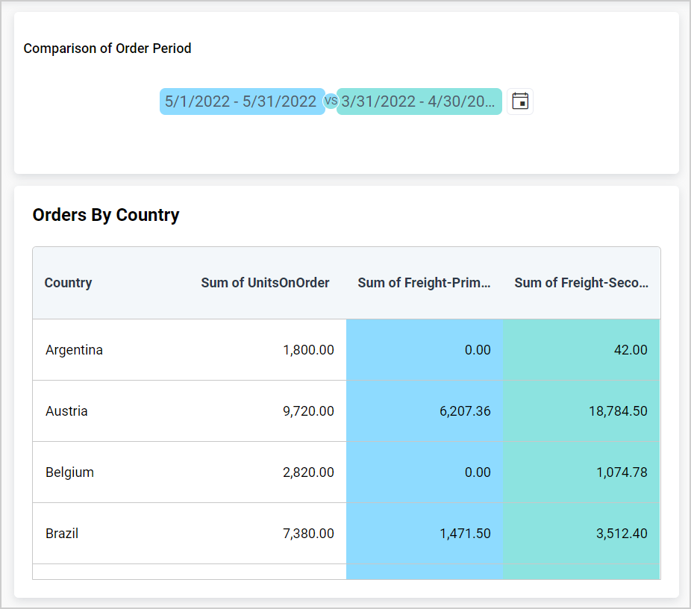Click the 'vs' comparison badge
This screenshot has width=691, height=609.
pos(331,101)
